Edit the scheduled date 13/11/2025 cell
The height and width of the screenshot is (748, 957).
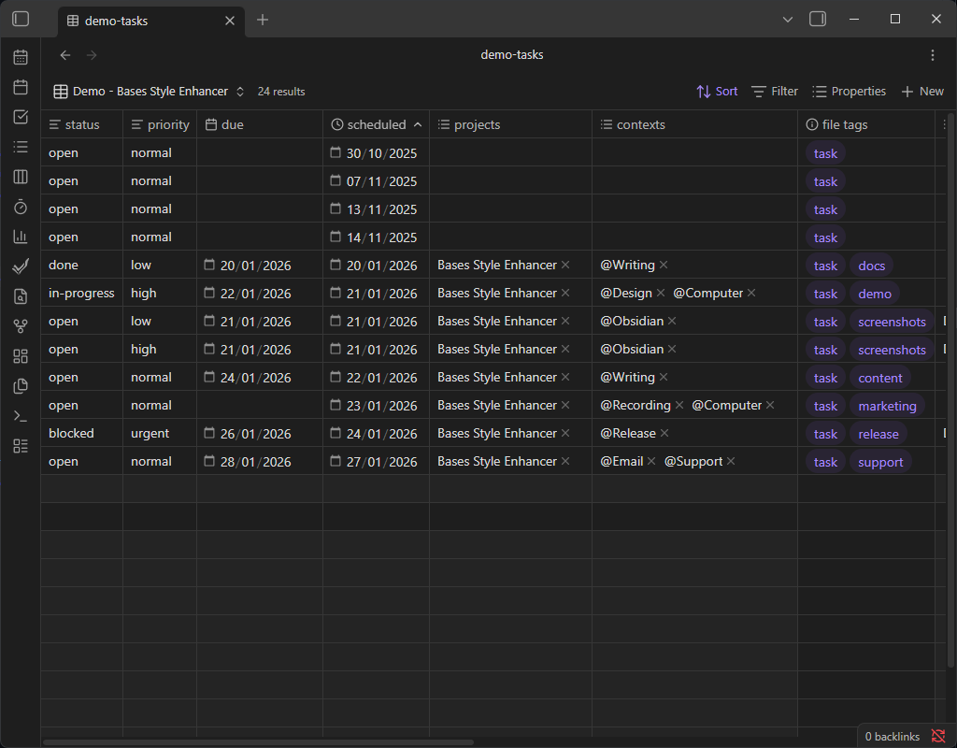click(376, 209)
